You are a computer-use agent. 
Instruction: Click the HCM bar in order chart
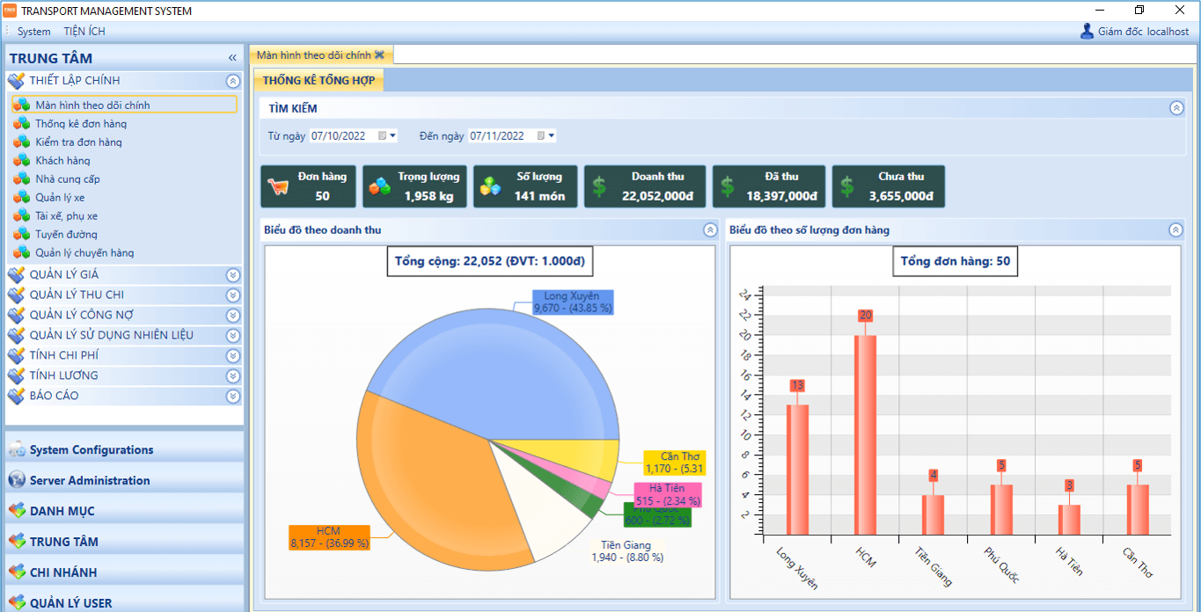865,433
